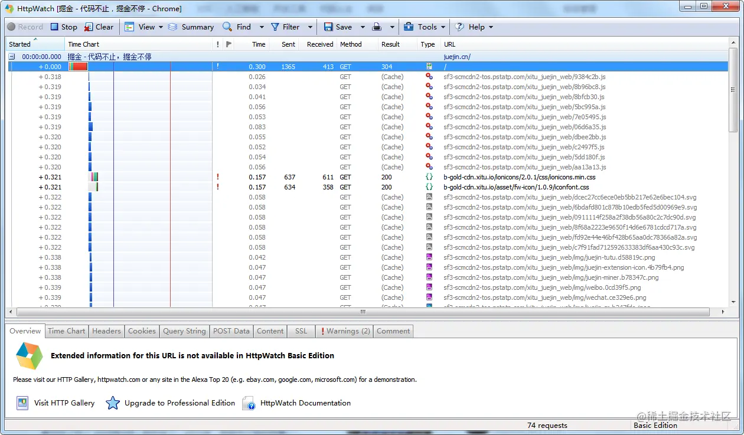Click the Record button
This screenshot has width=744, height=435.
[x=25, y=27]
